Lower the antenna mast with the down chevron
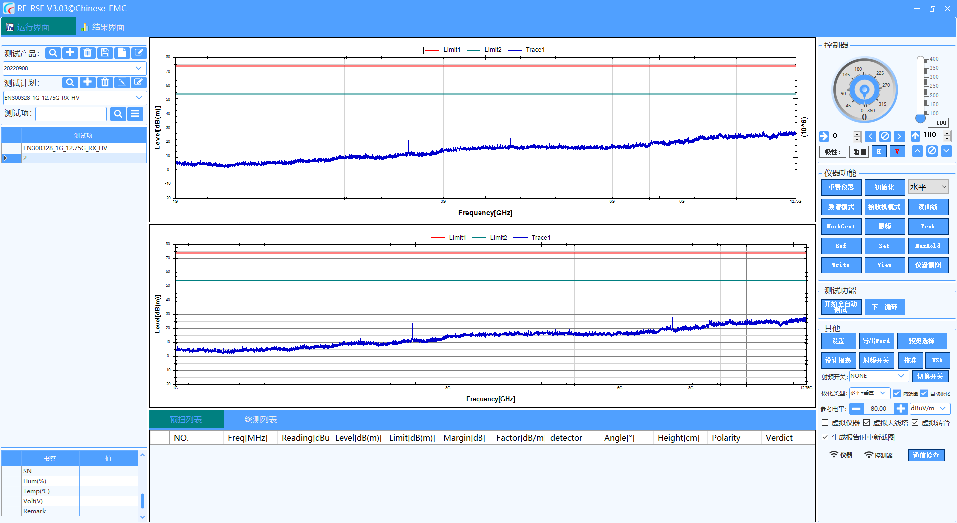The width and height of the screenshot is (957, 523). tap(946, 151)
